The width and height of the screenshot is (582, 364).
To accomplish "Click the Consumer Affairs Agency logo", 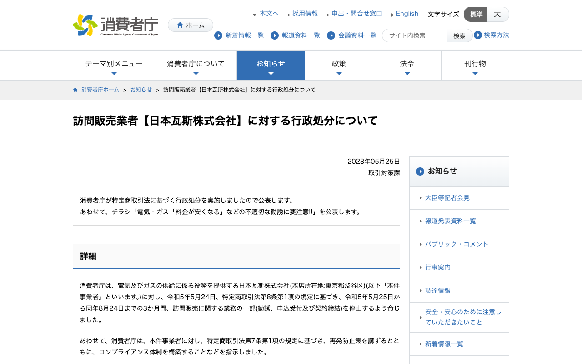I will tap(115, 25).
